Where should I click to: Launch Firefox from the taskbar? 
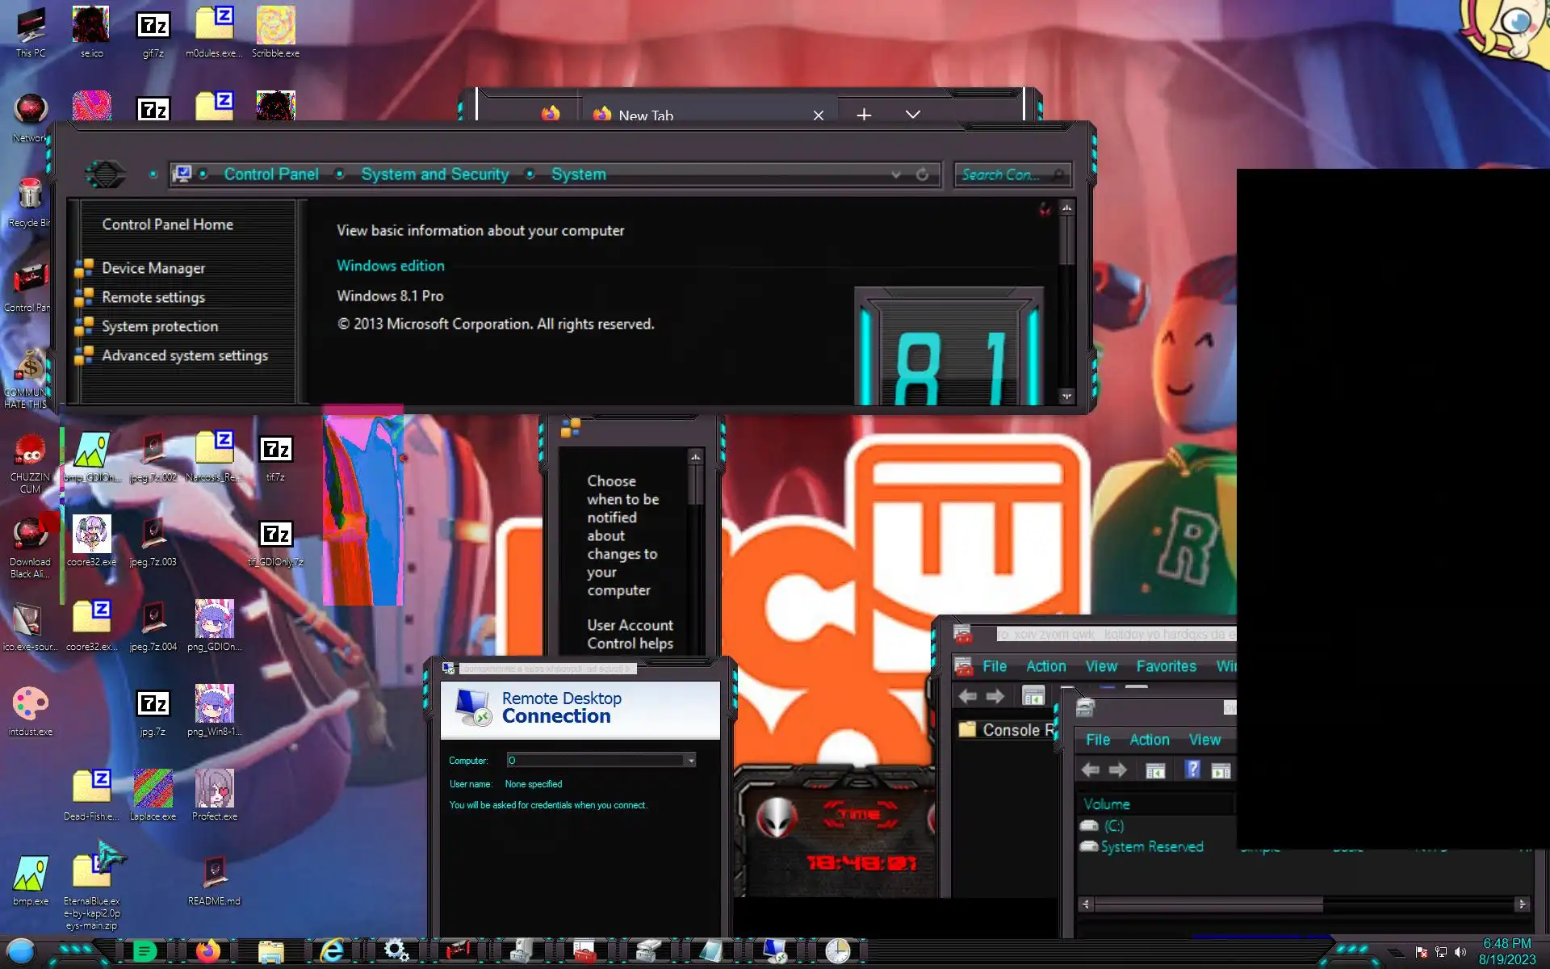click(208, 951)
